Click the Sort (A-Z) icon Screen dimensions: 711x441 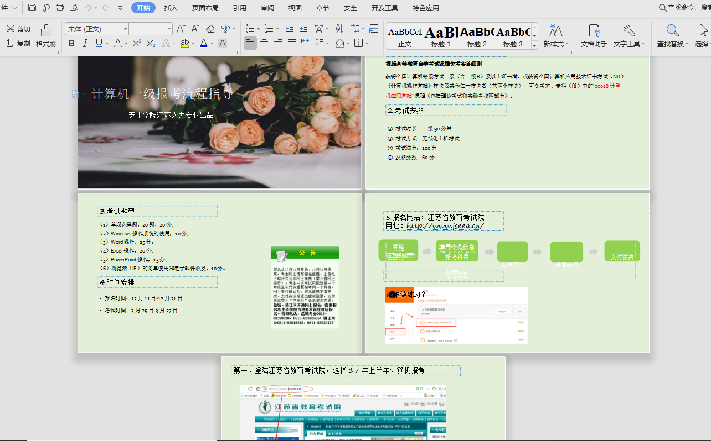(339, 29)
